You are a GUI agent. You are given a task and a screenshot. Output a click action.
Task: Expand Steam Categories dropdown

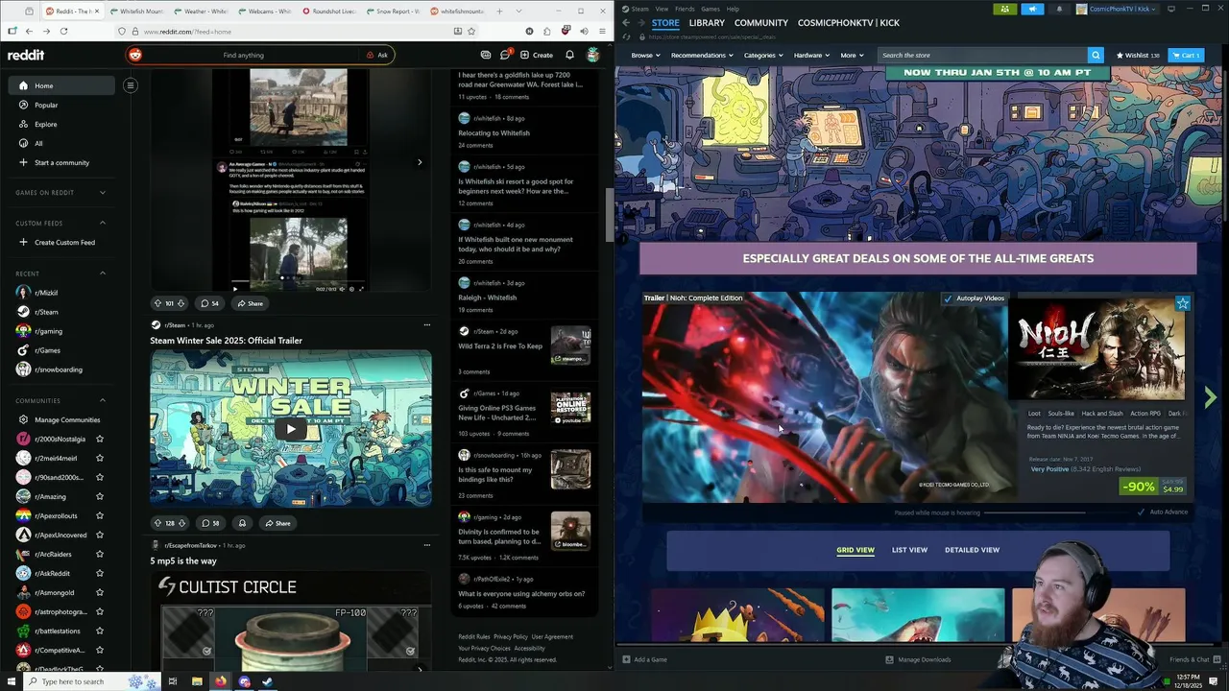pos(763,56)
